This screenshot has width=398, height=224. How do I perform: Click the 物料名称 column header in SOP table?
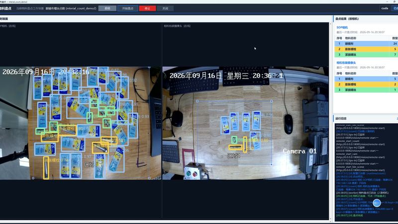pyautogui.click(x=351, y=38)
